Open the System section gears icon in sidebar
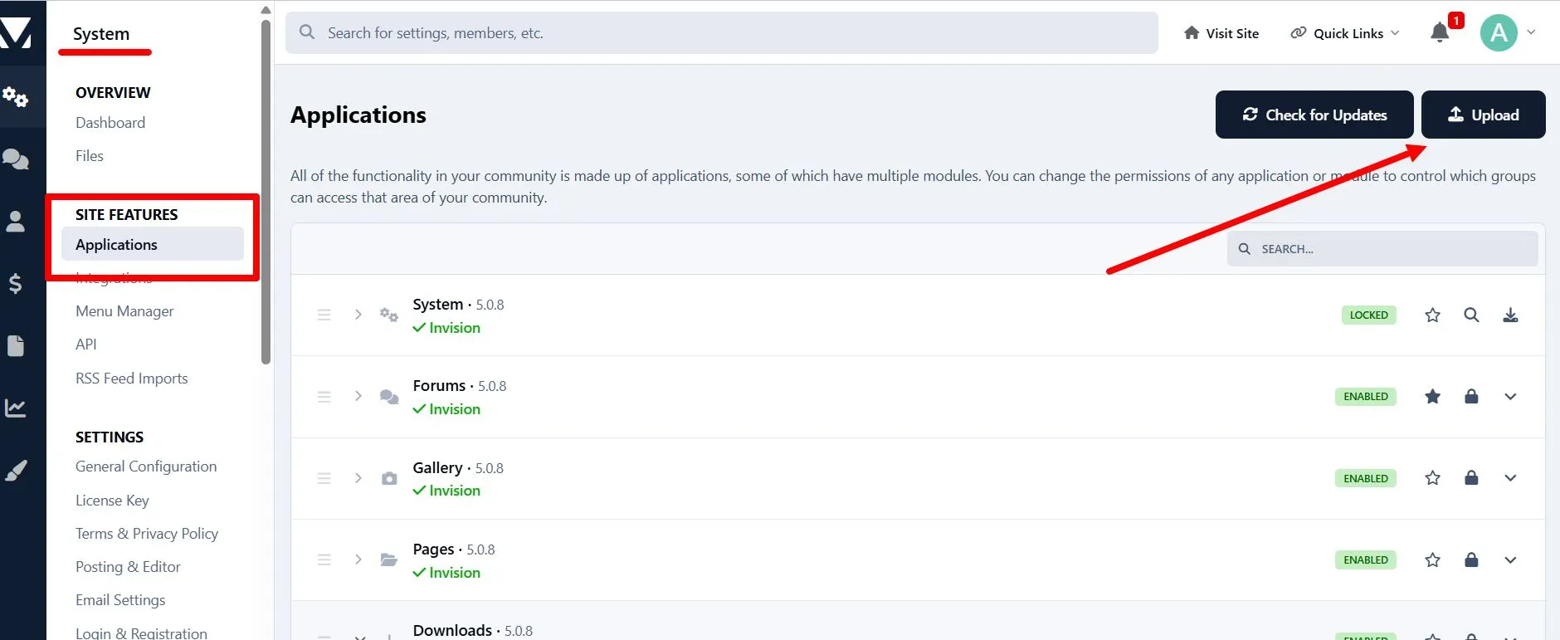The width and height of the screenshot is (1560, 640). [x=16, y=97]
